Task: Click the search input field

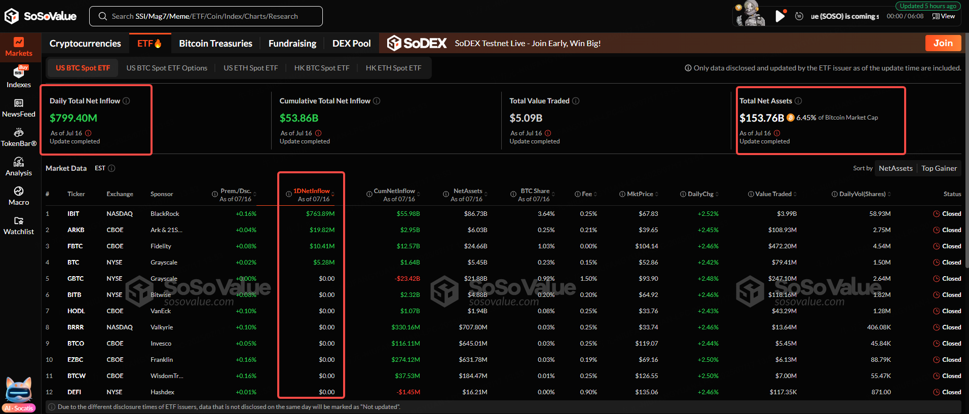Action: pos(206,16)
